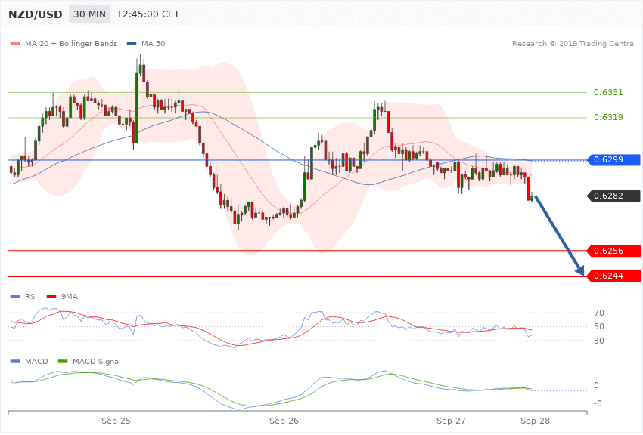This screenshot has height=435, width=643.
Task: Click the Sep 27 date axis label
Action: coord(451,421)
